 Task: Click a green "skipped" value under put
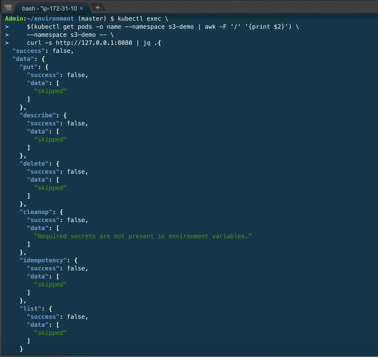pos(50,91)
